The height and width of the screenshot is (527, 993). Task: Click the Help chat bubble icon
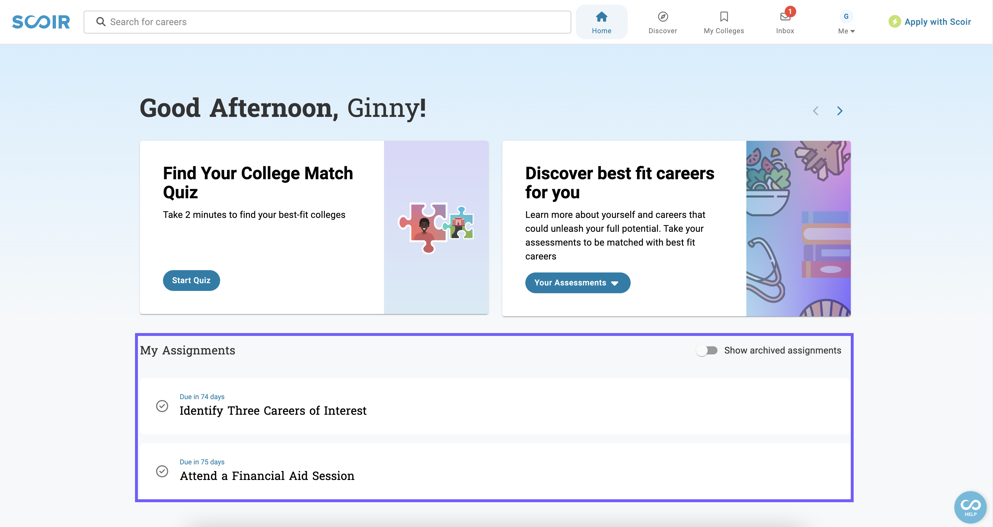pos(970,507)
